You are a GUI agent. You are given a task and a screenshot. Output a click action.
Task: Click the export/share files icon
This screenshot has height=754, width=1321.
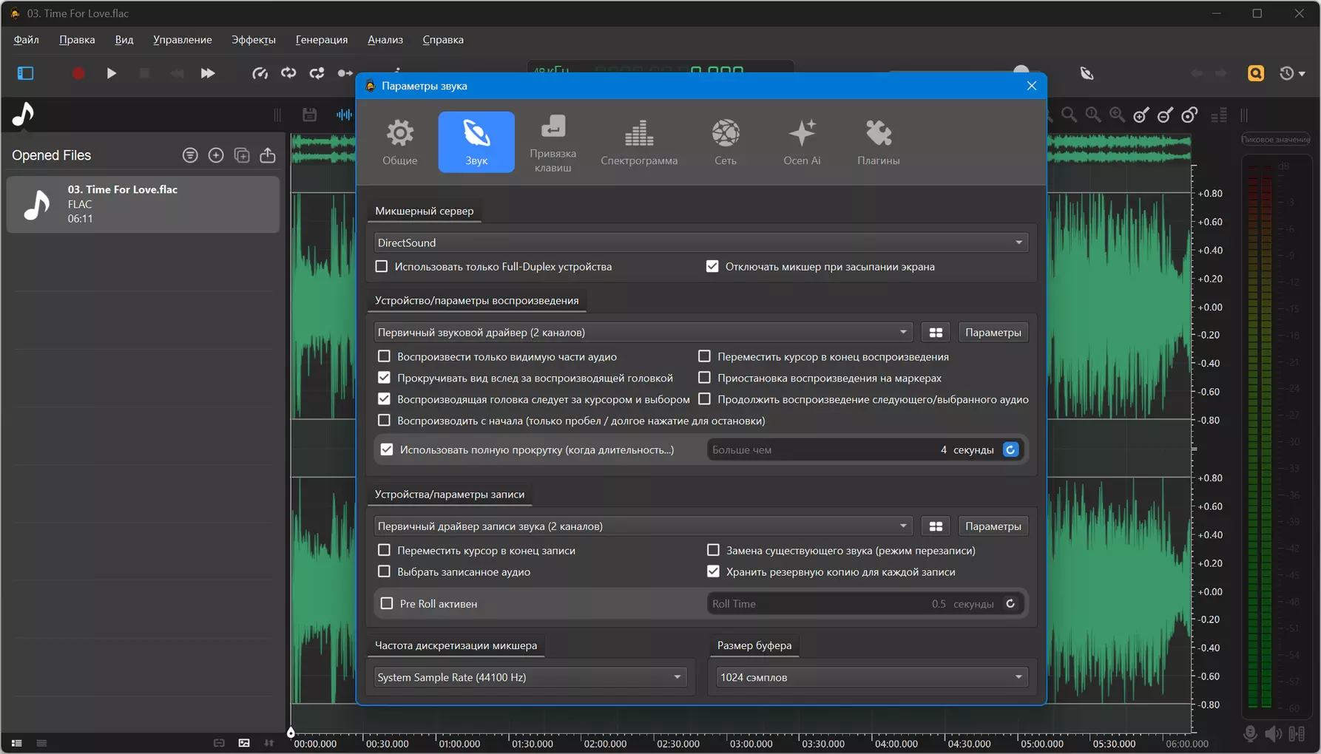[x=268, y=155]
